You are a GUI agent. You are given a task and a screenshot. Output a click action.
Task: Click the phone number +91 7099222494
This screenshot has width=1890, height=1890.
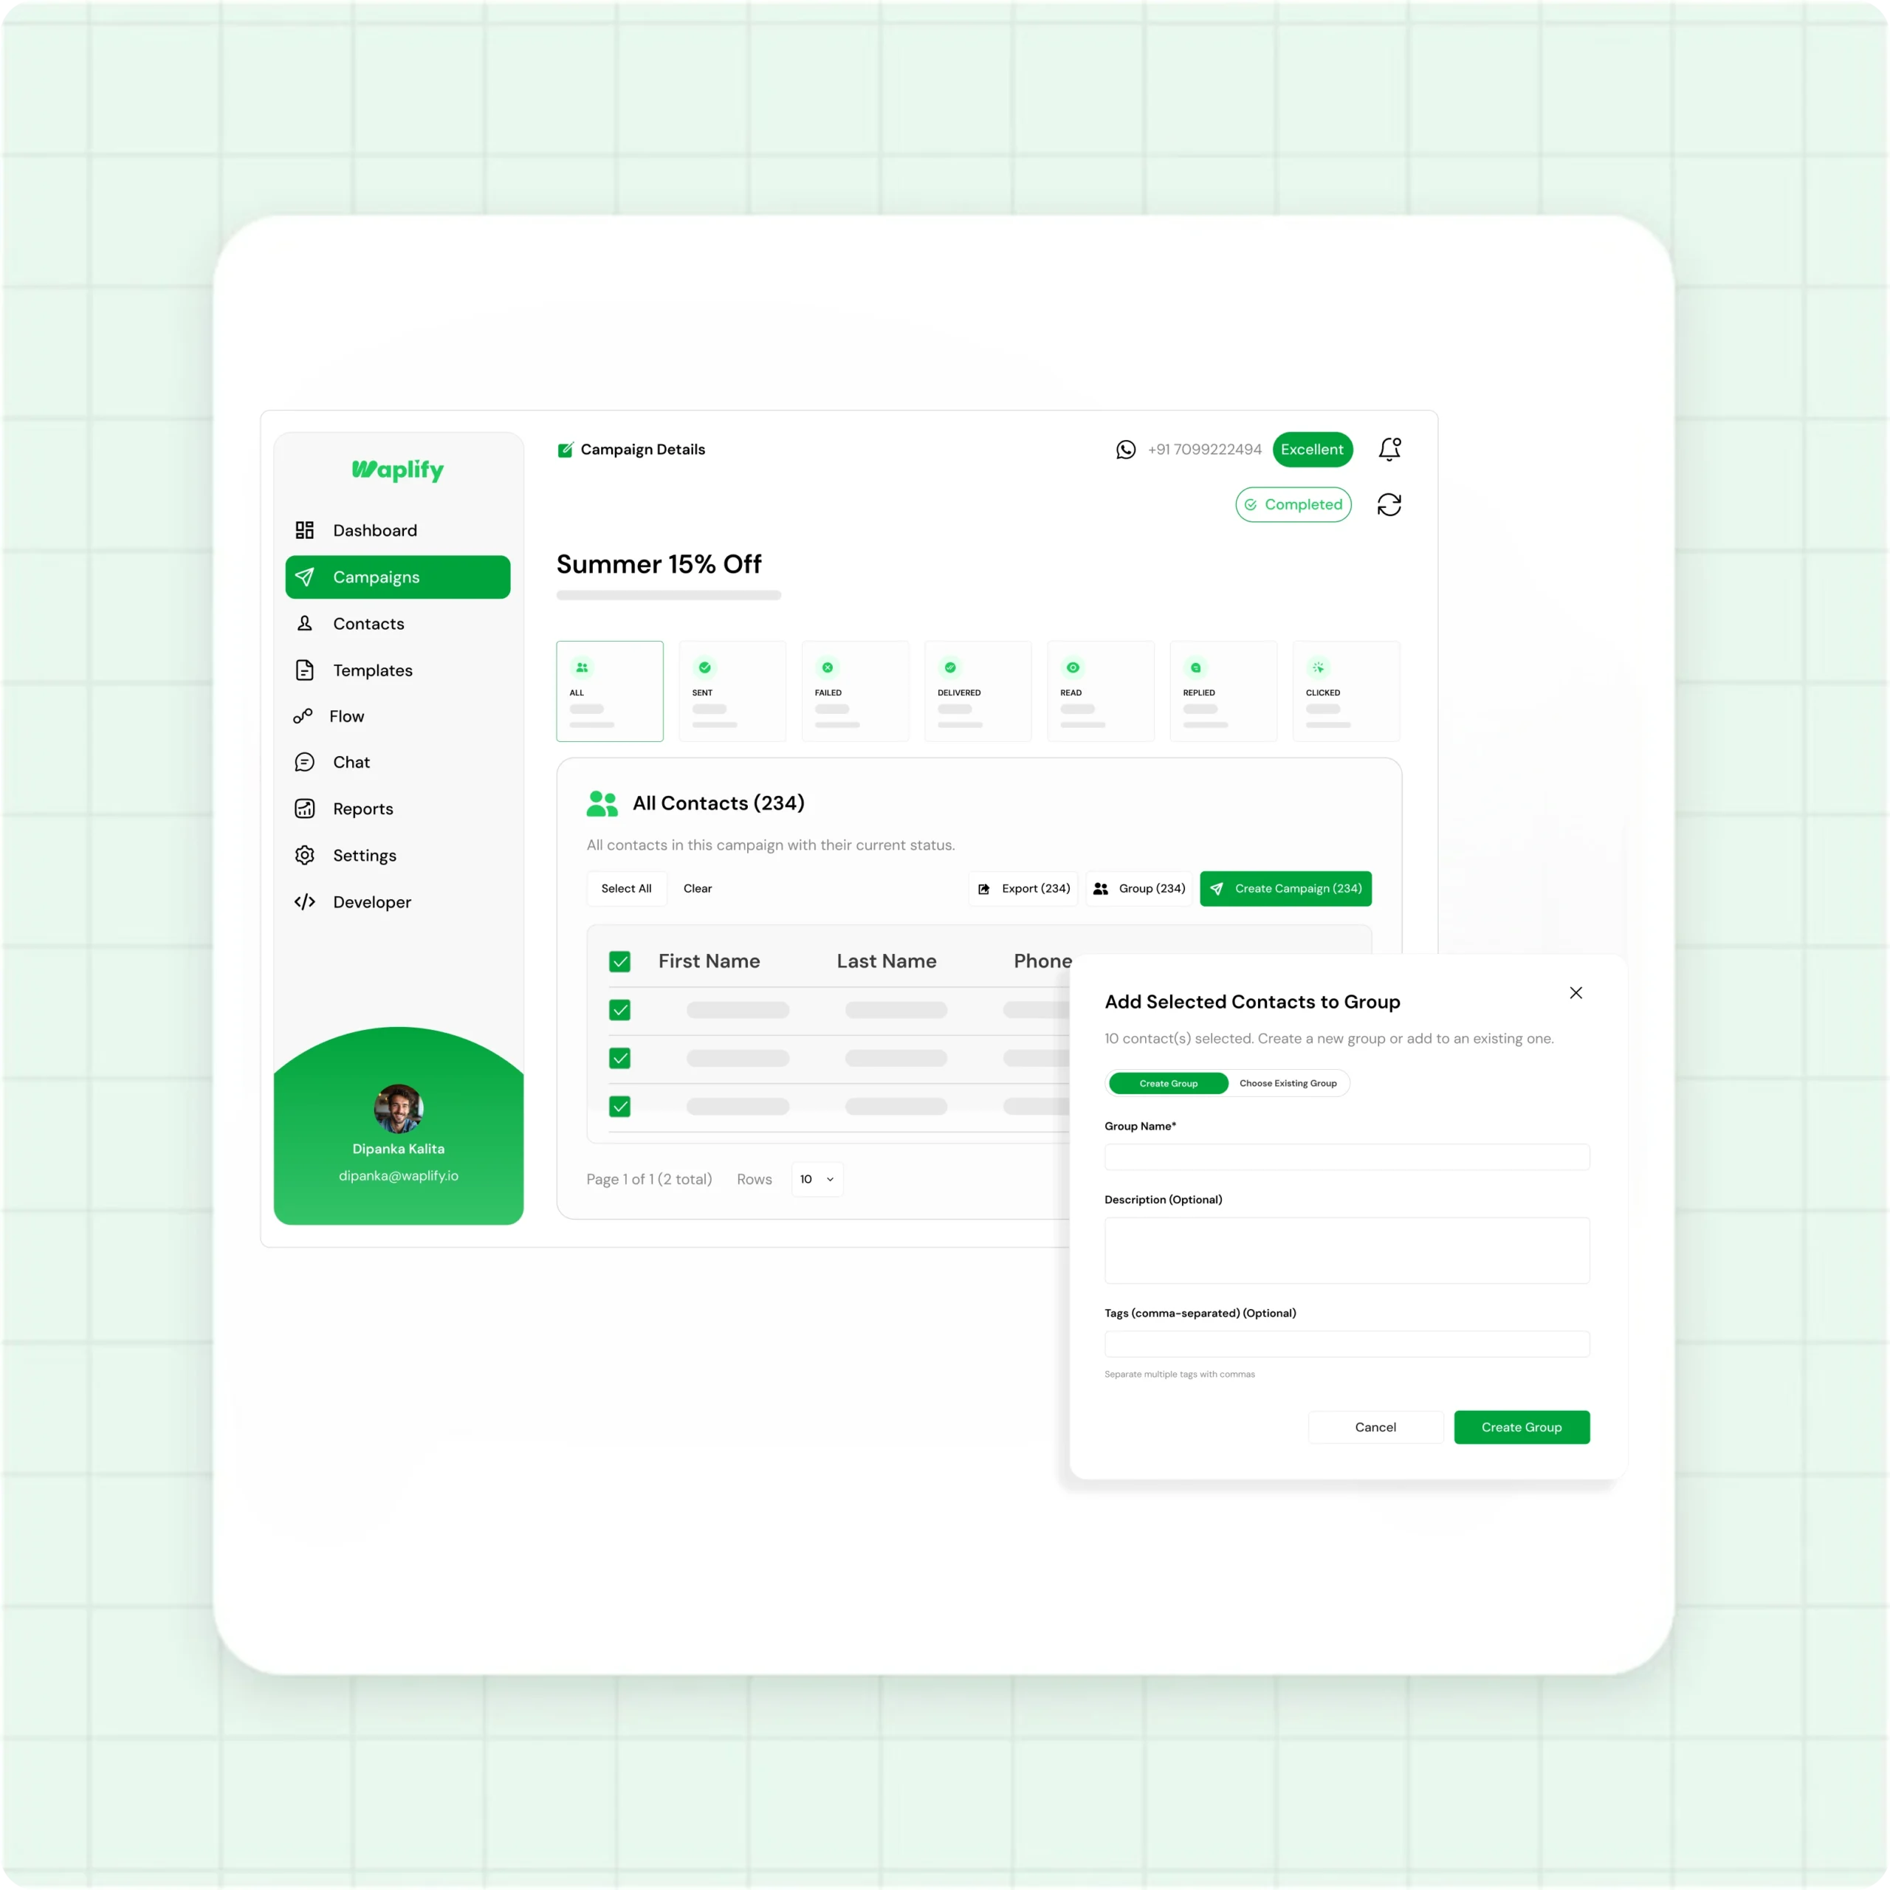pos(1204,449)
